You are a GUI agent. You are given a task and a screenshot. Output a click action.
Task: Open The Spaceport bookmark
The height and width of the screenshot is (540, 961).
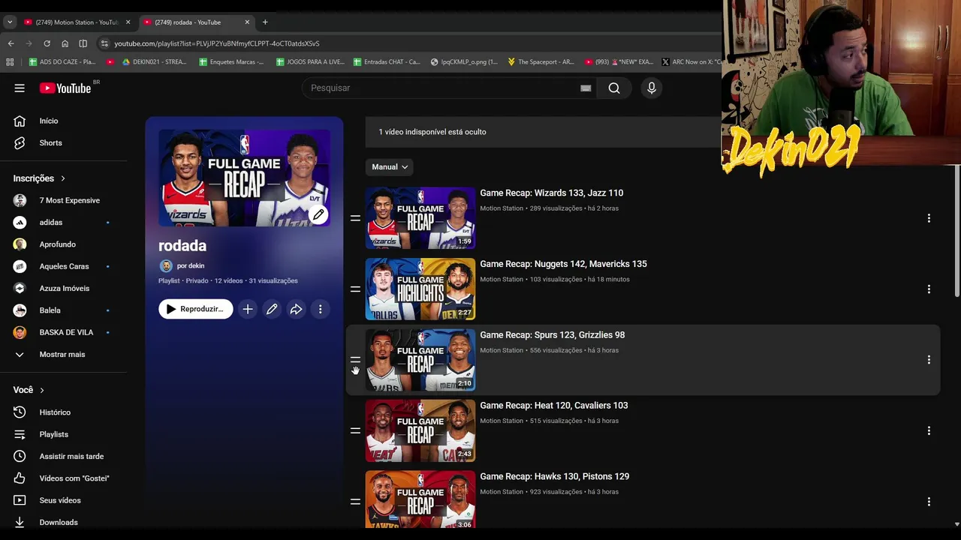[541, 62]
